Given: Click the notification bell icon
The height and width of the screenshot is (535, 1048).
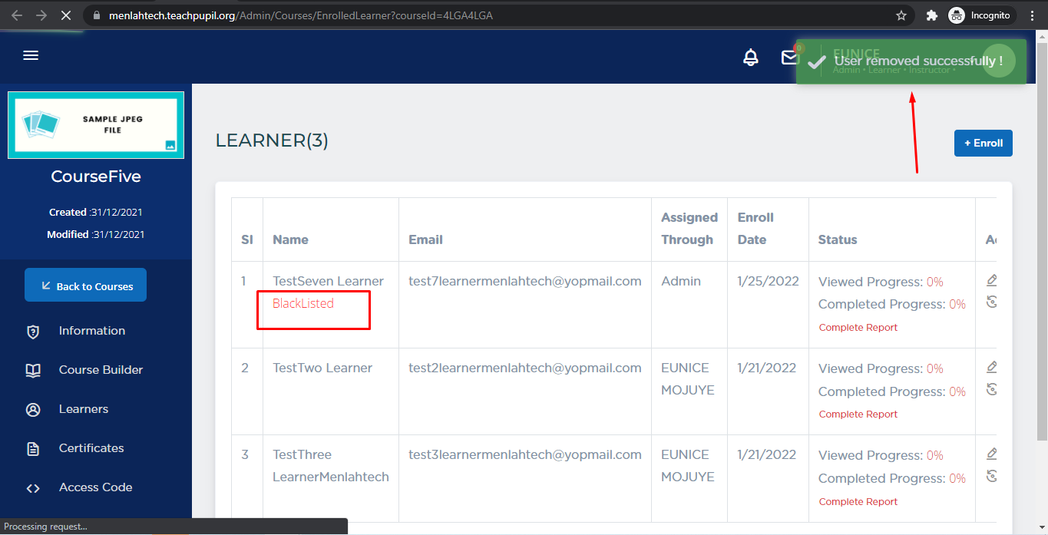Looking at the screenshot, I should (751, 58).
